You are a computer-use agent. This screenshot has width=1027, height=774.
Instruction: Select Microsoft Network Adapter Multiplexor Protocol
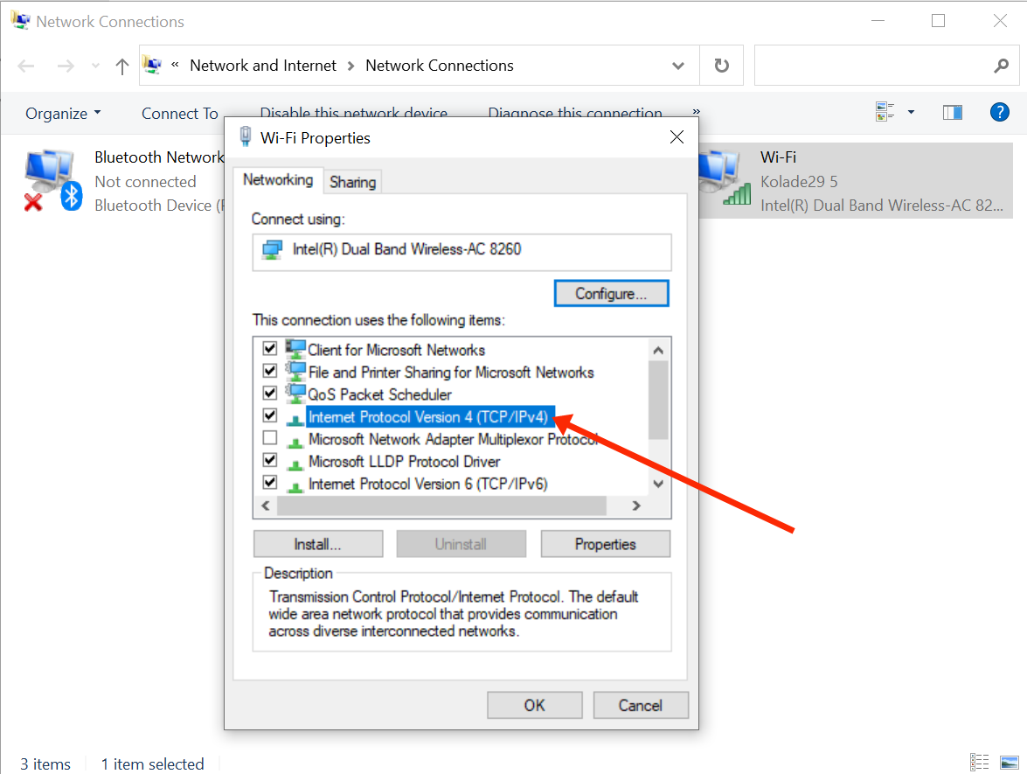tap(453, 439)
